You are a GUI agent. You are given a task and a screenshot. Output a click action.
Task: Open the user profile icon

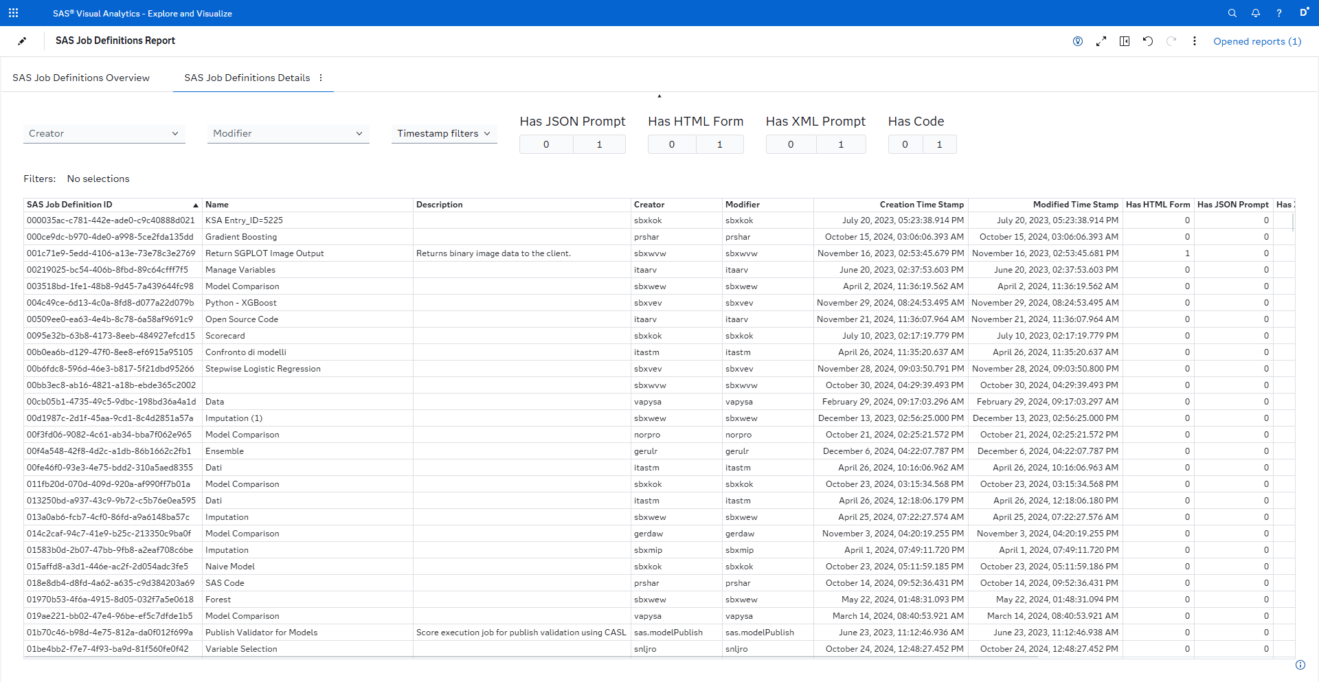(x=1303, y=12)
